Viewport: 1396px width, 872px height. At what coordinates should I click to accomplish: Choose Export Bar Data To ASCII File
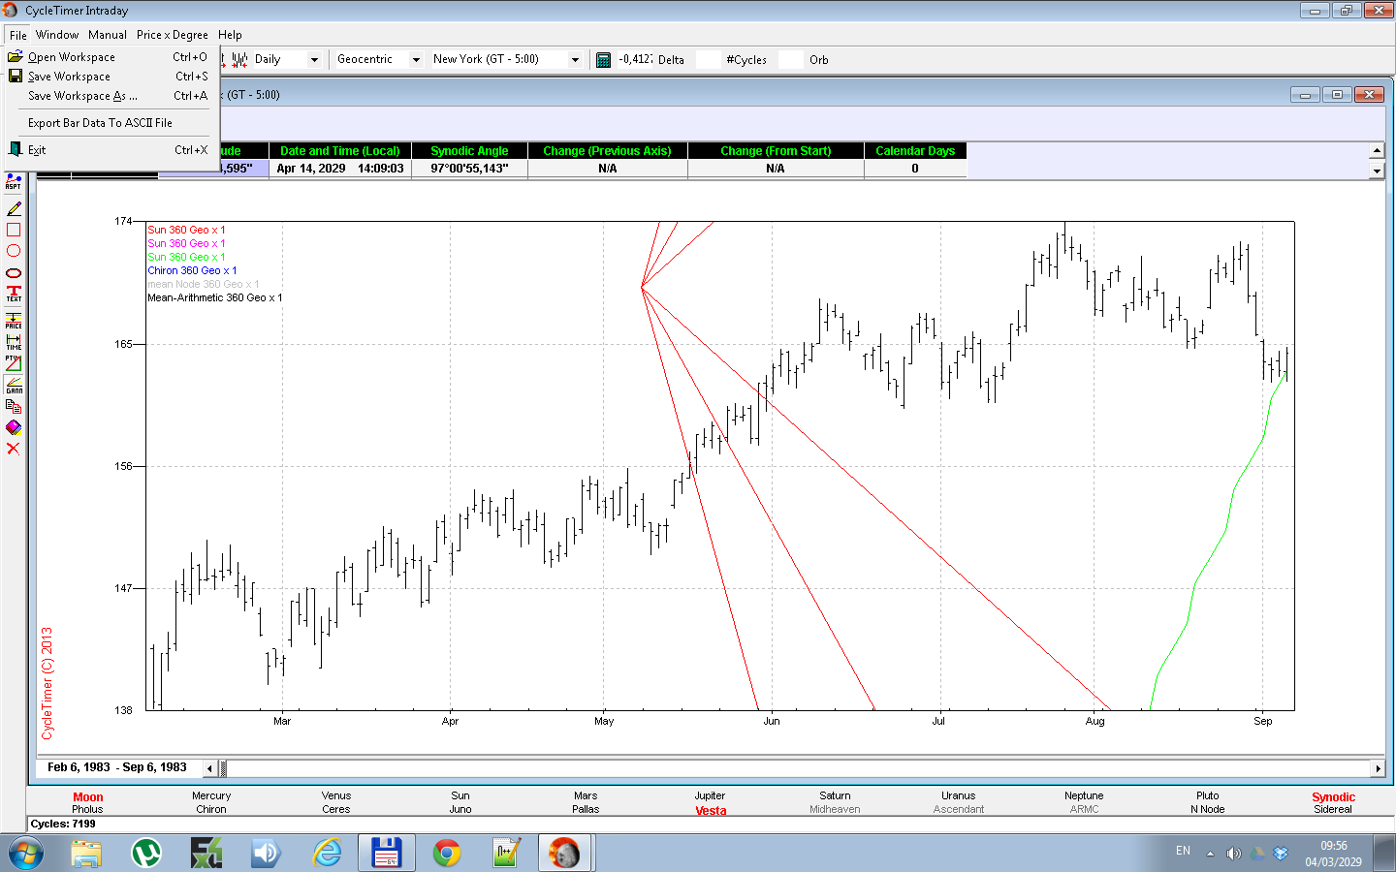[x=100, y=123]
